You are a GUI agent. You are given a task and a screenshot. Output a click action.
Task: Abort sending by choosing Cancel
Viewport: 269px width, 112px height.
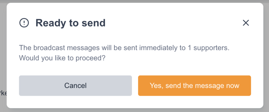coord(75,86)
